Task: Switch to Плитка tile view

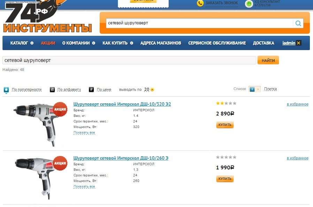Action: (270, 89)
